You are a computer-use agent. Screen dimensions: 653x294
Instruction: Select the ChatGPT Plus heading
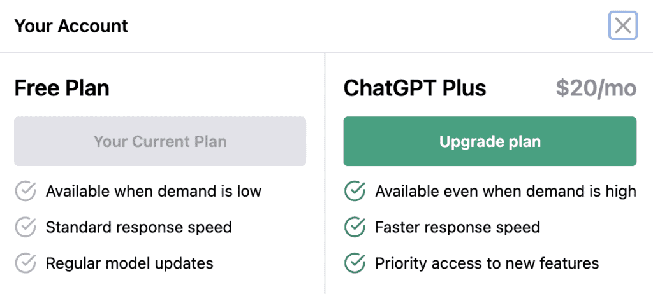[x=415, y=88]
